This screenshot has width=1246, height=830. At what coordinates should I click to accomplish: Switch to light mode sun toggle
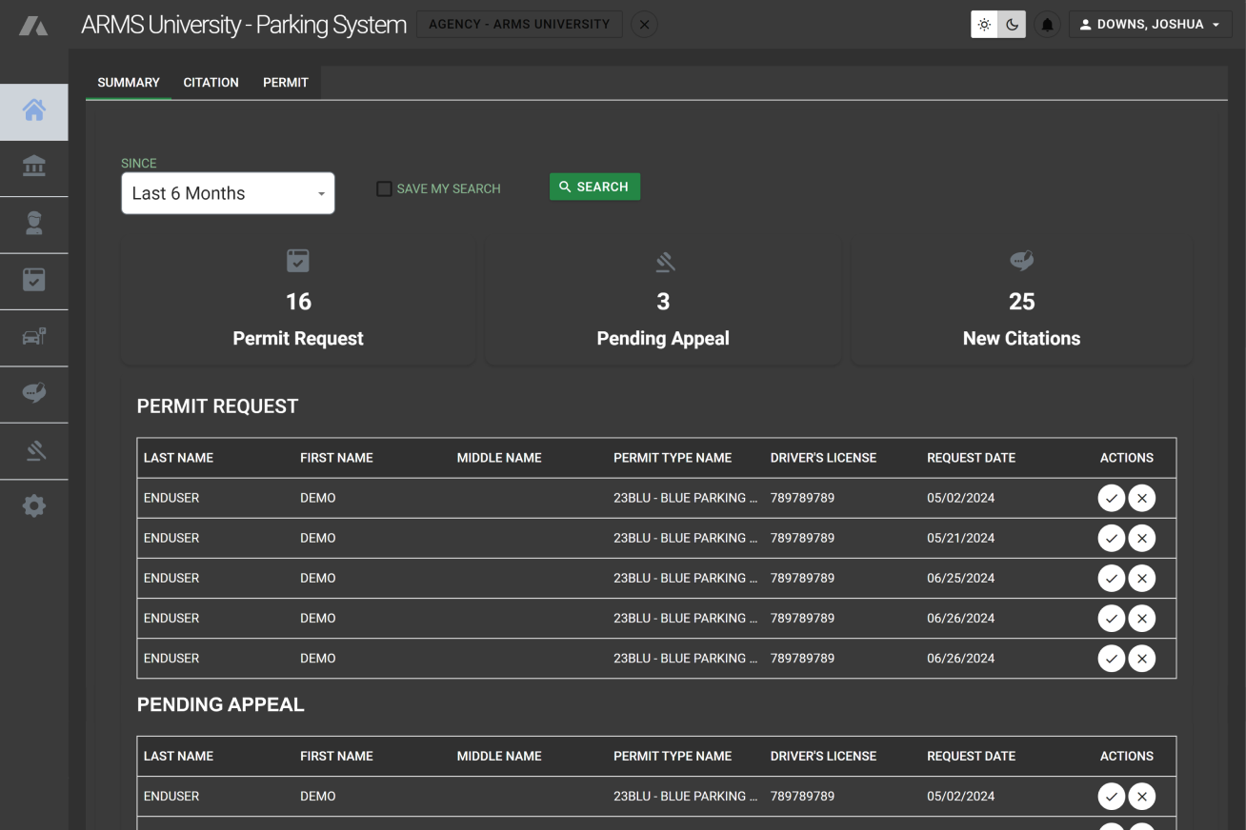point(984,25)
